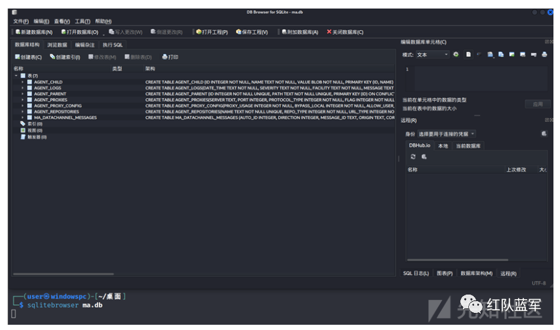
Task: Open the Help (帮助) menu
Action: click(103, 22)
